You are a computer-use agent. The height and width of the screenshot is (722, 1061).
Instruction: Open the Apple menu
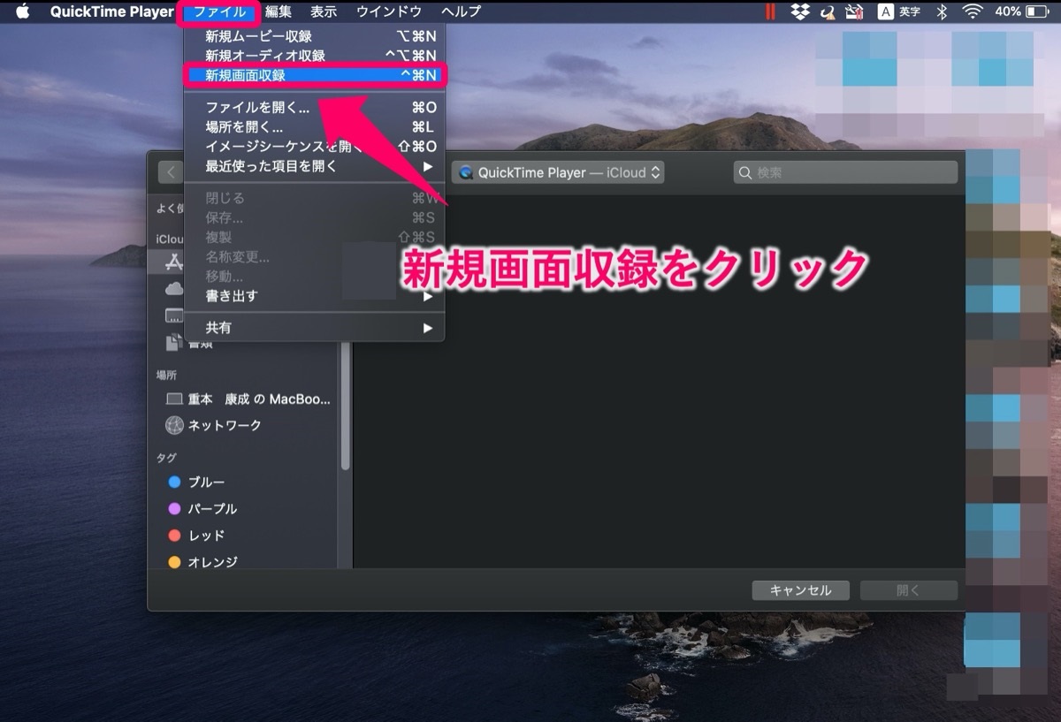pyautogui.click(x=23, y=11)
